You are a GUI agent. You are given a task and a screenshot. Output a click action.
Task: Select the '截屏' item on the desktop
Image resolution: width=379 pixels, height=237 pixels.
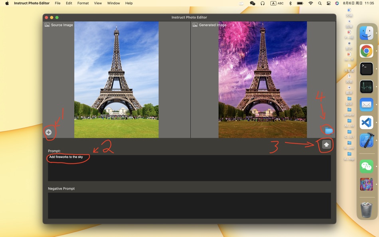click(x=349, y=90)
